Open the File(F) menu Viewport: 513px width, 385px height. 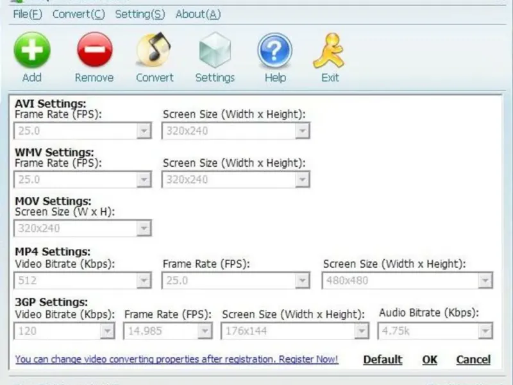28,14
